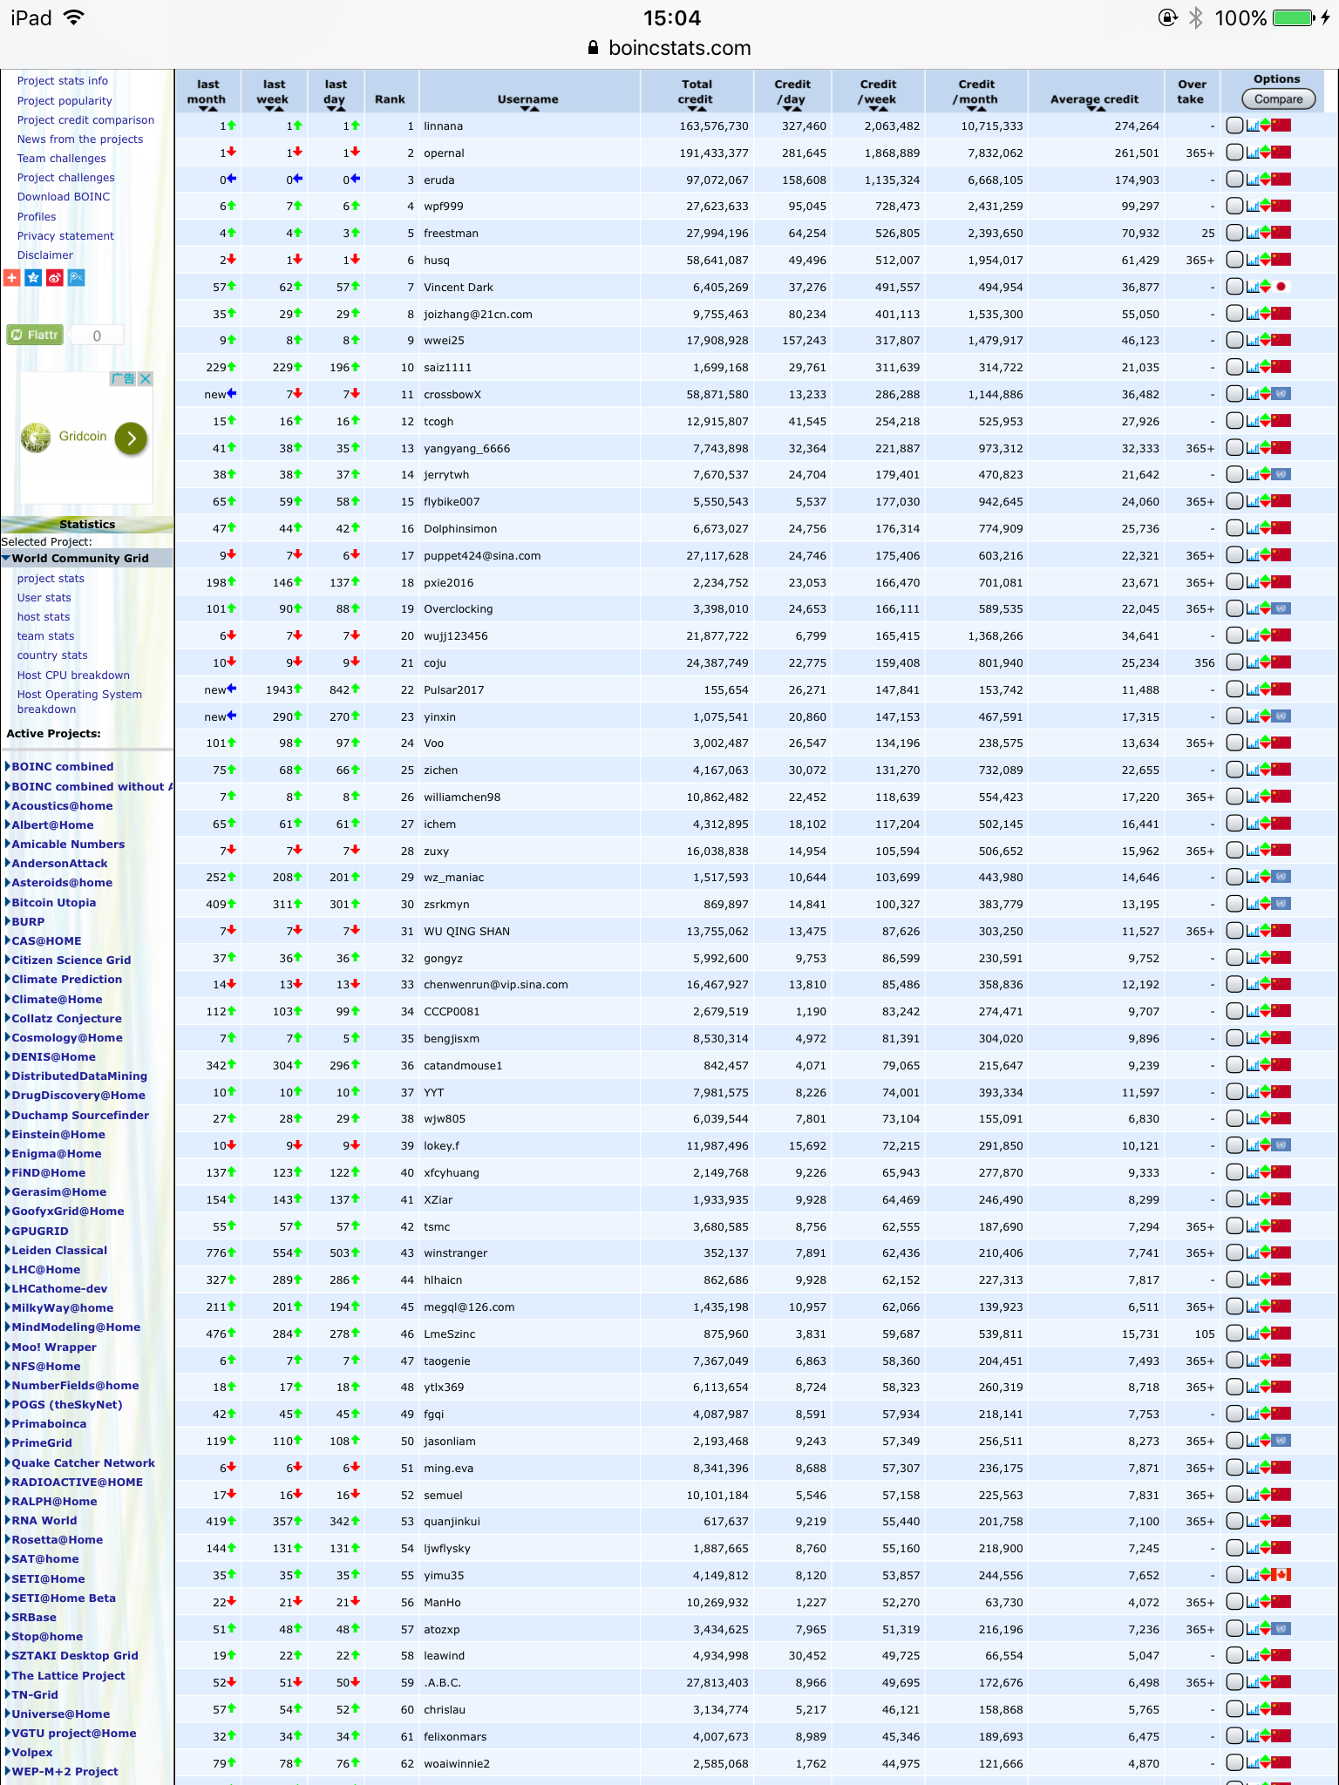1339x1785 pixels.
Task: Click the overtake arrows icon for husq
Action: [x=1264, y=261]
